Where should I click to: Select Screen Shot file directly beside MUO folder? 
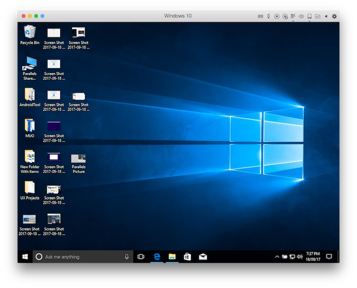pyautogui.click(x=54, y=131)
